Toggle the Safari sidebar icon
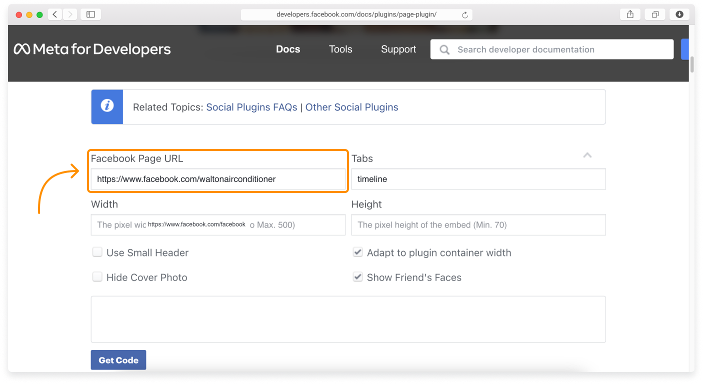 (91, 14)
